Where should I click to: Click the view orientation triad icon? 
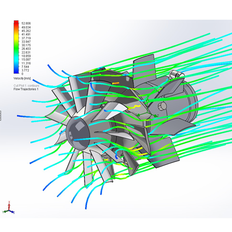point(8,208)
